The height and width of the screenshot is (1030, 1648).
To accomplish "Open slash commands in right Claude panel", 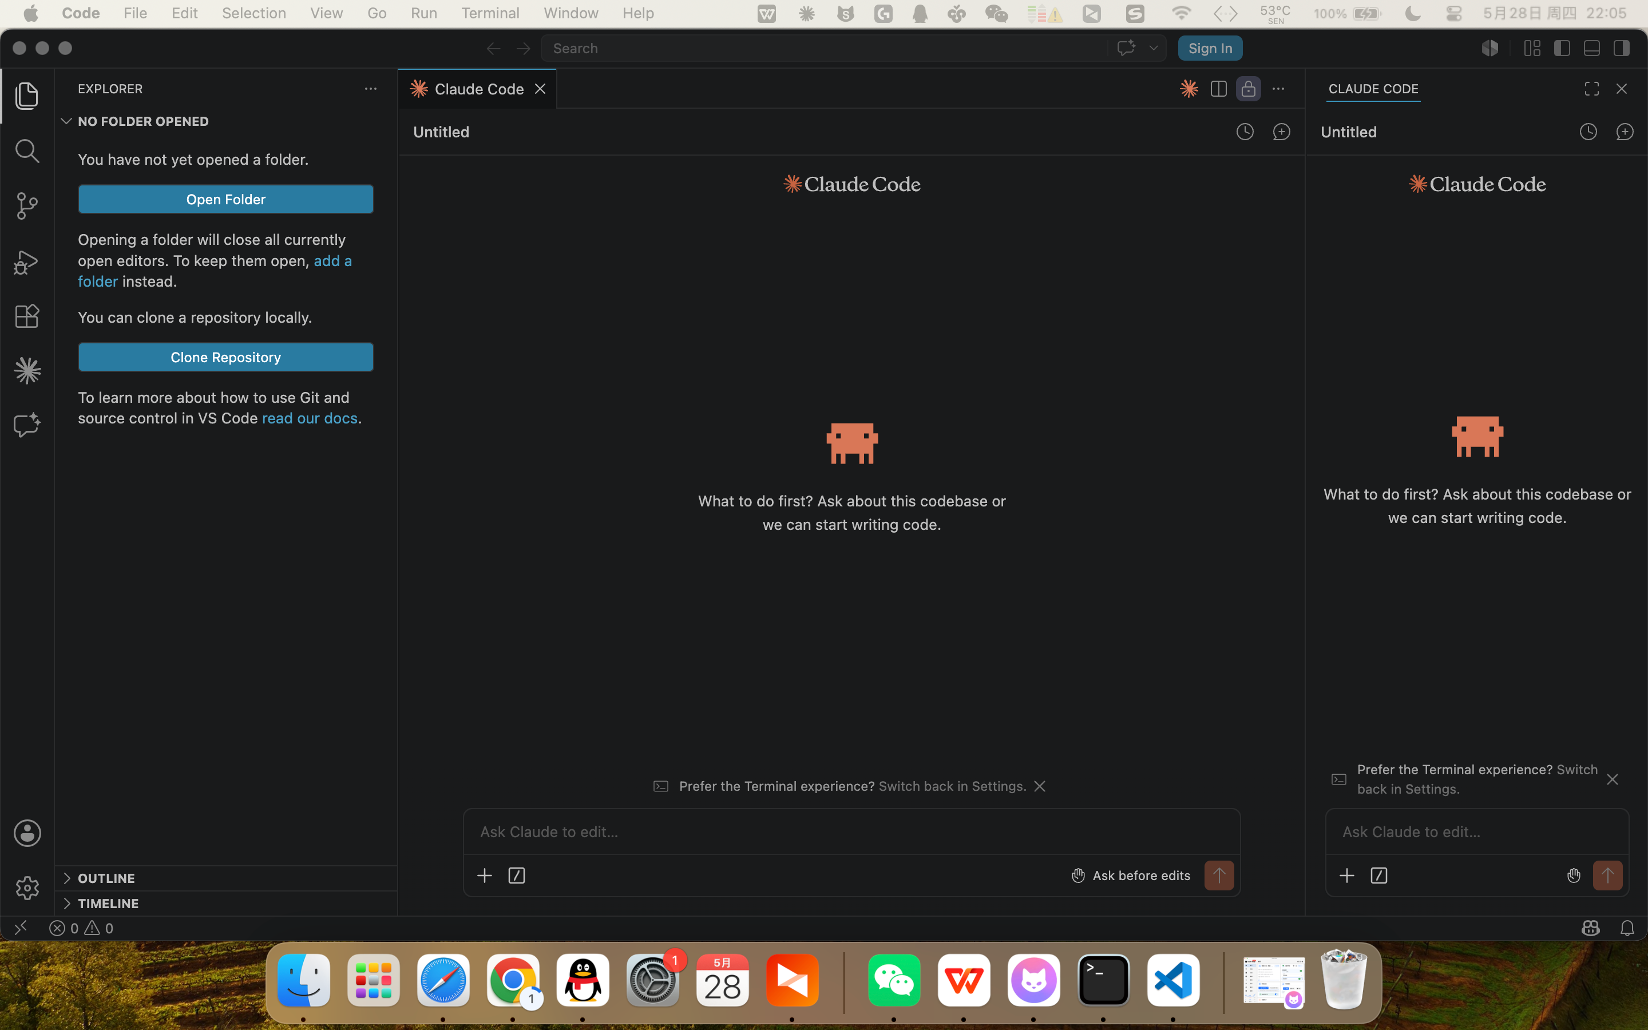I will coord(1379,875).
